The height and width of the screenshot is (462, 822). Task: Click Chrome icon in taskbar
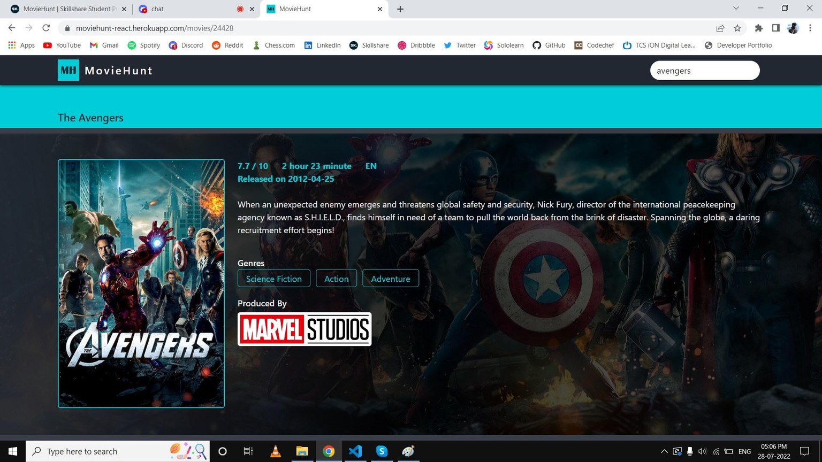[x=329, y=451]
